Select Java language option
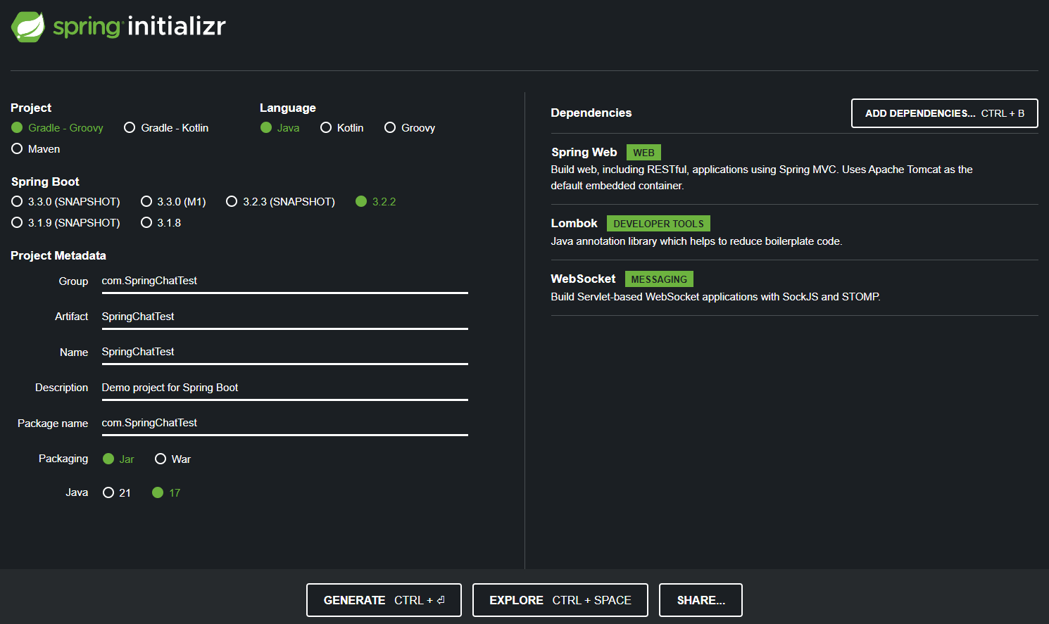Image resolution: width=1049 pixels, height=624 pixels. coord(280,128)
